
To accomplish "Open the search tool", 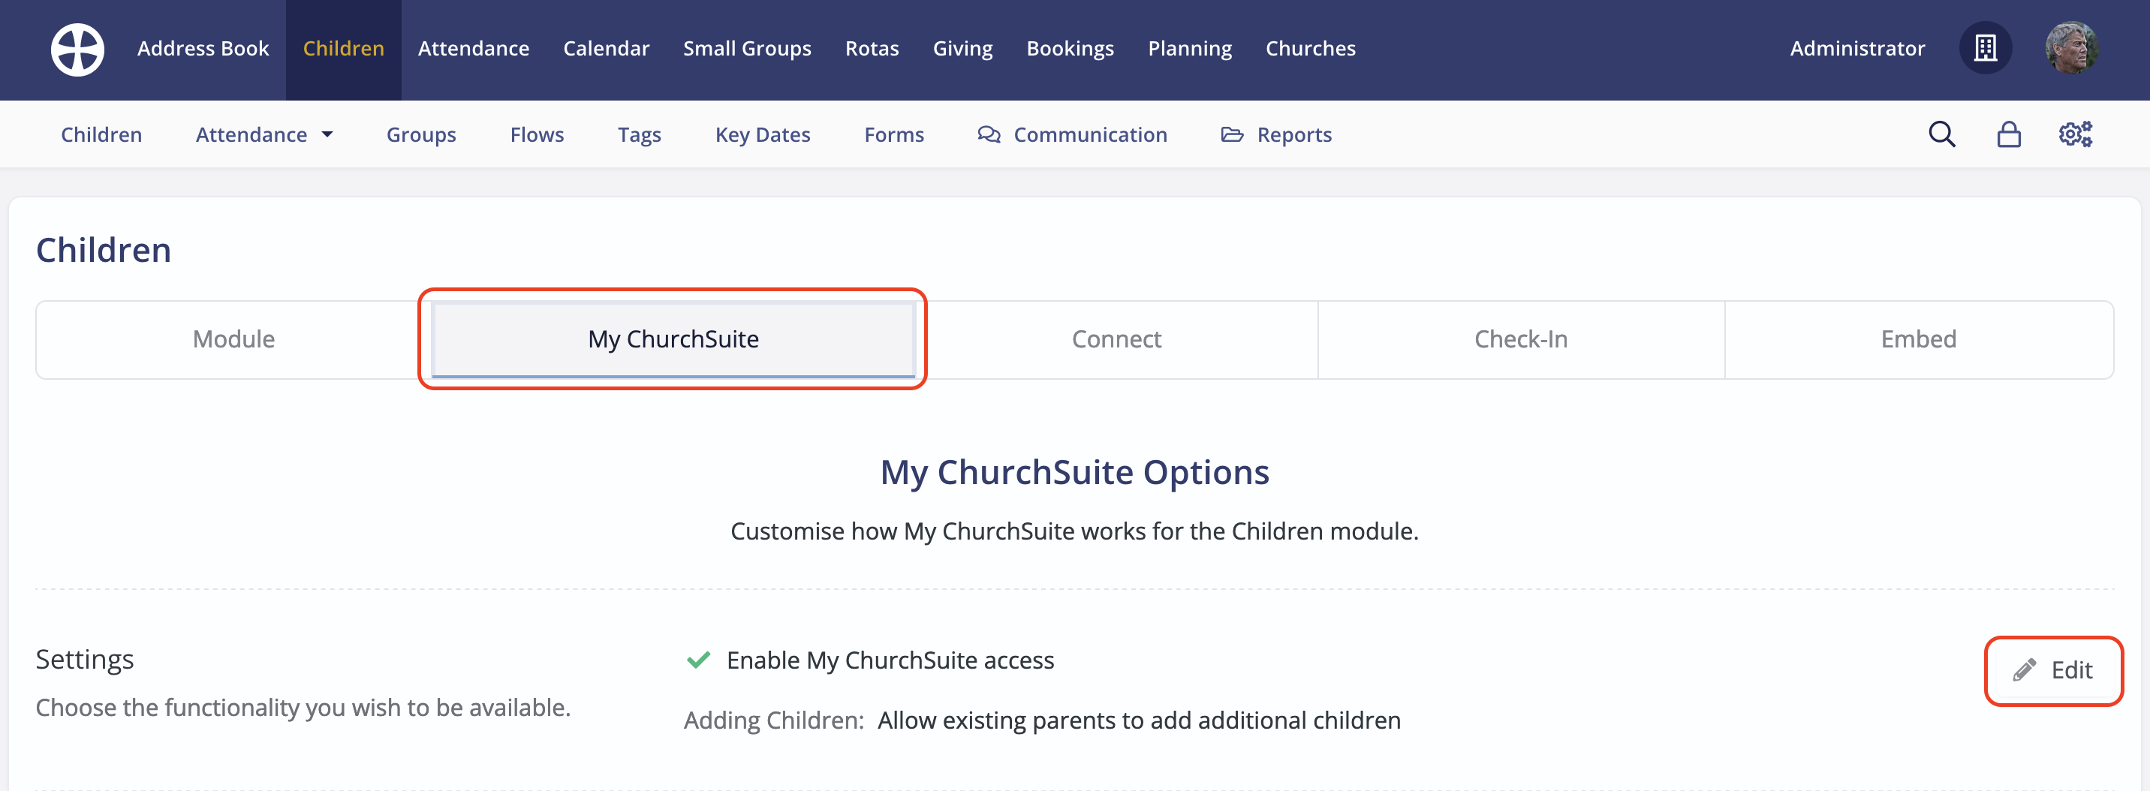I will tap(1942, 134).
